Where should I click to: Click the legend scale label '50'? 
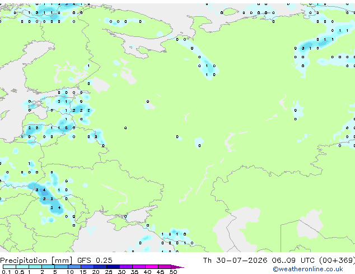tap(173, 272)
